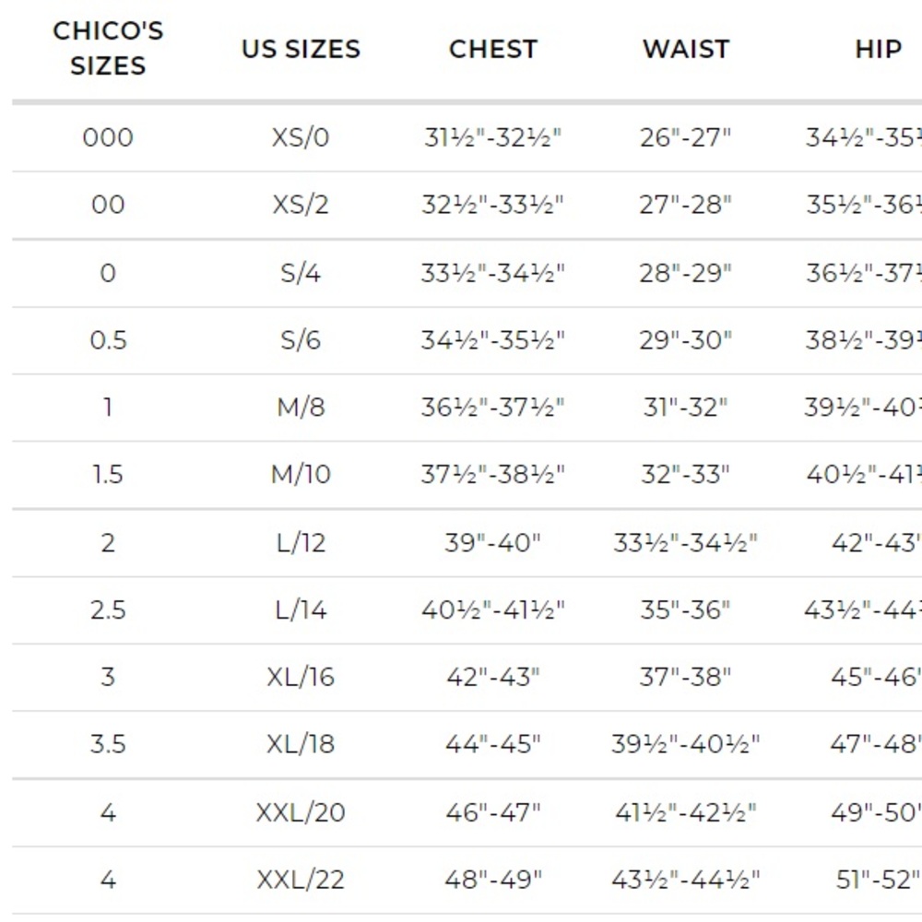Click the HIP column header
This screenshot has height=922, width=922.
tap(878, 49)
